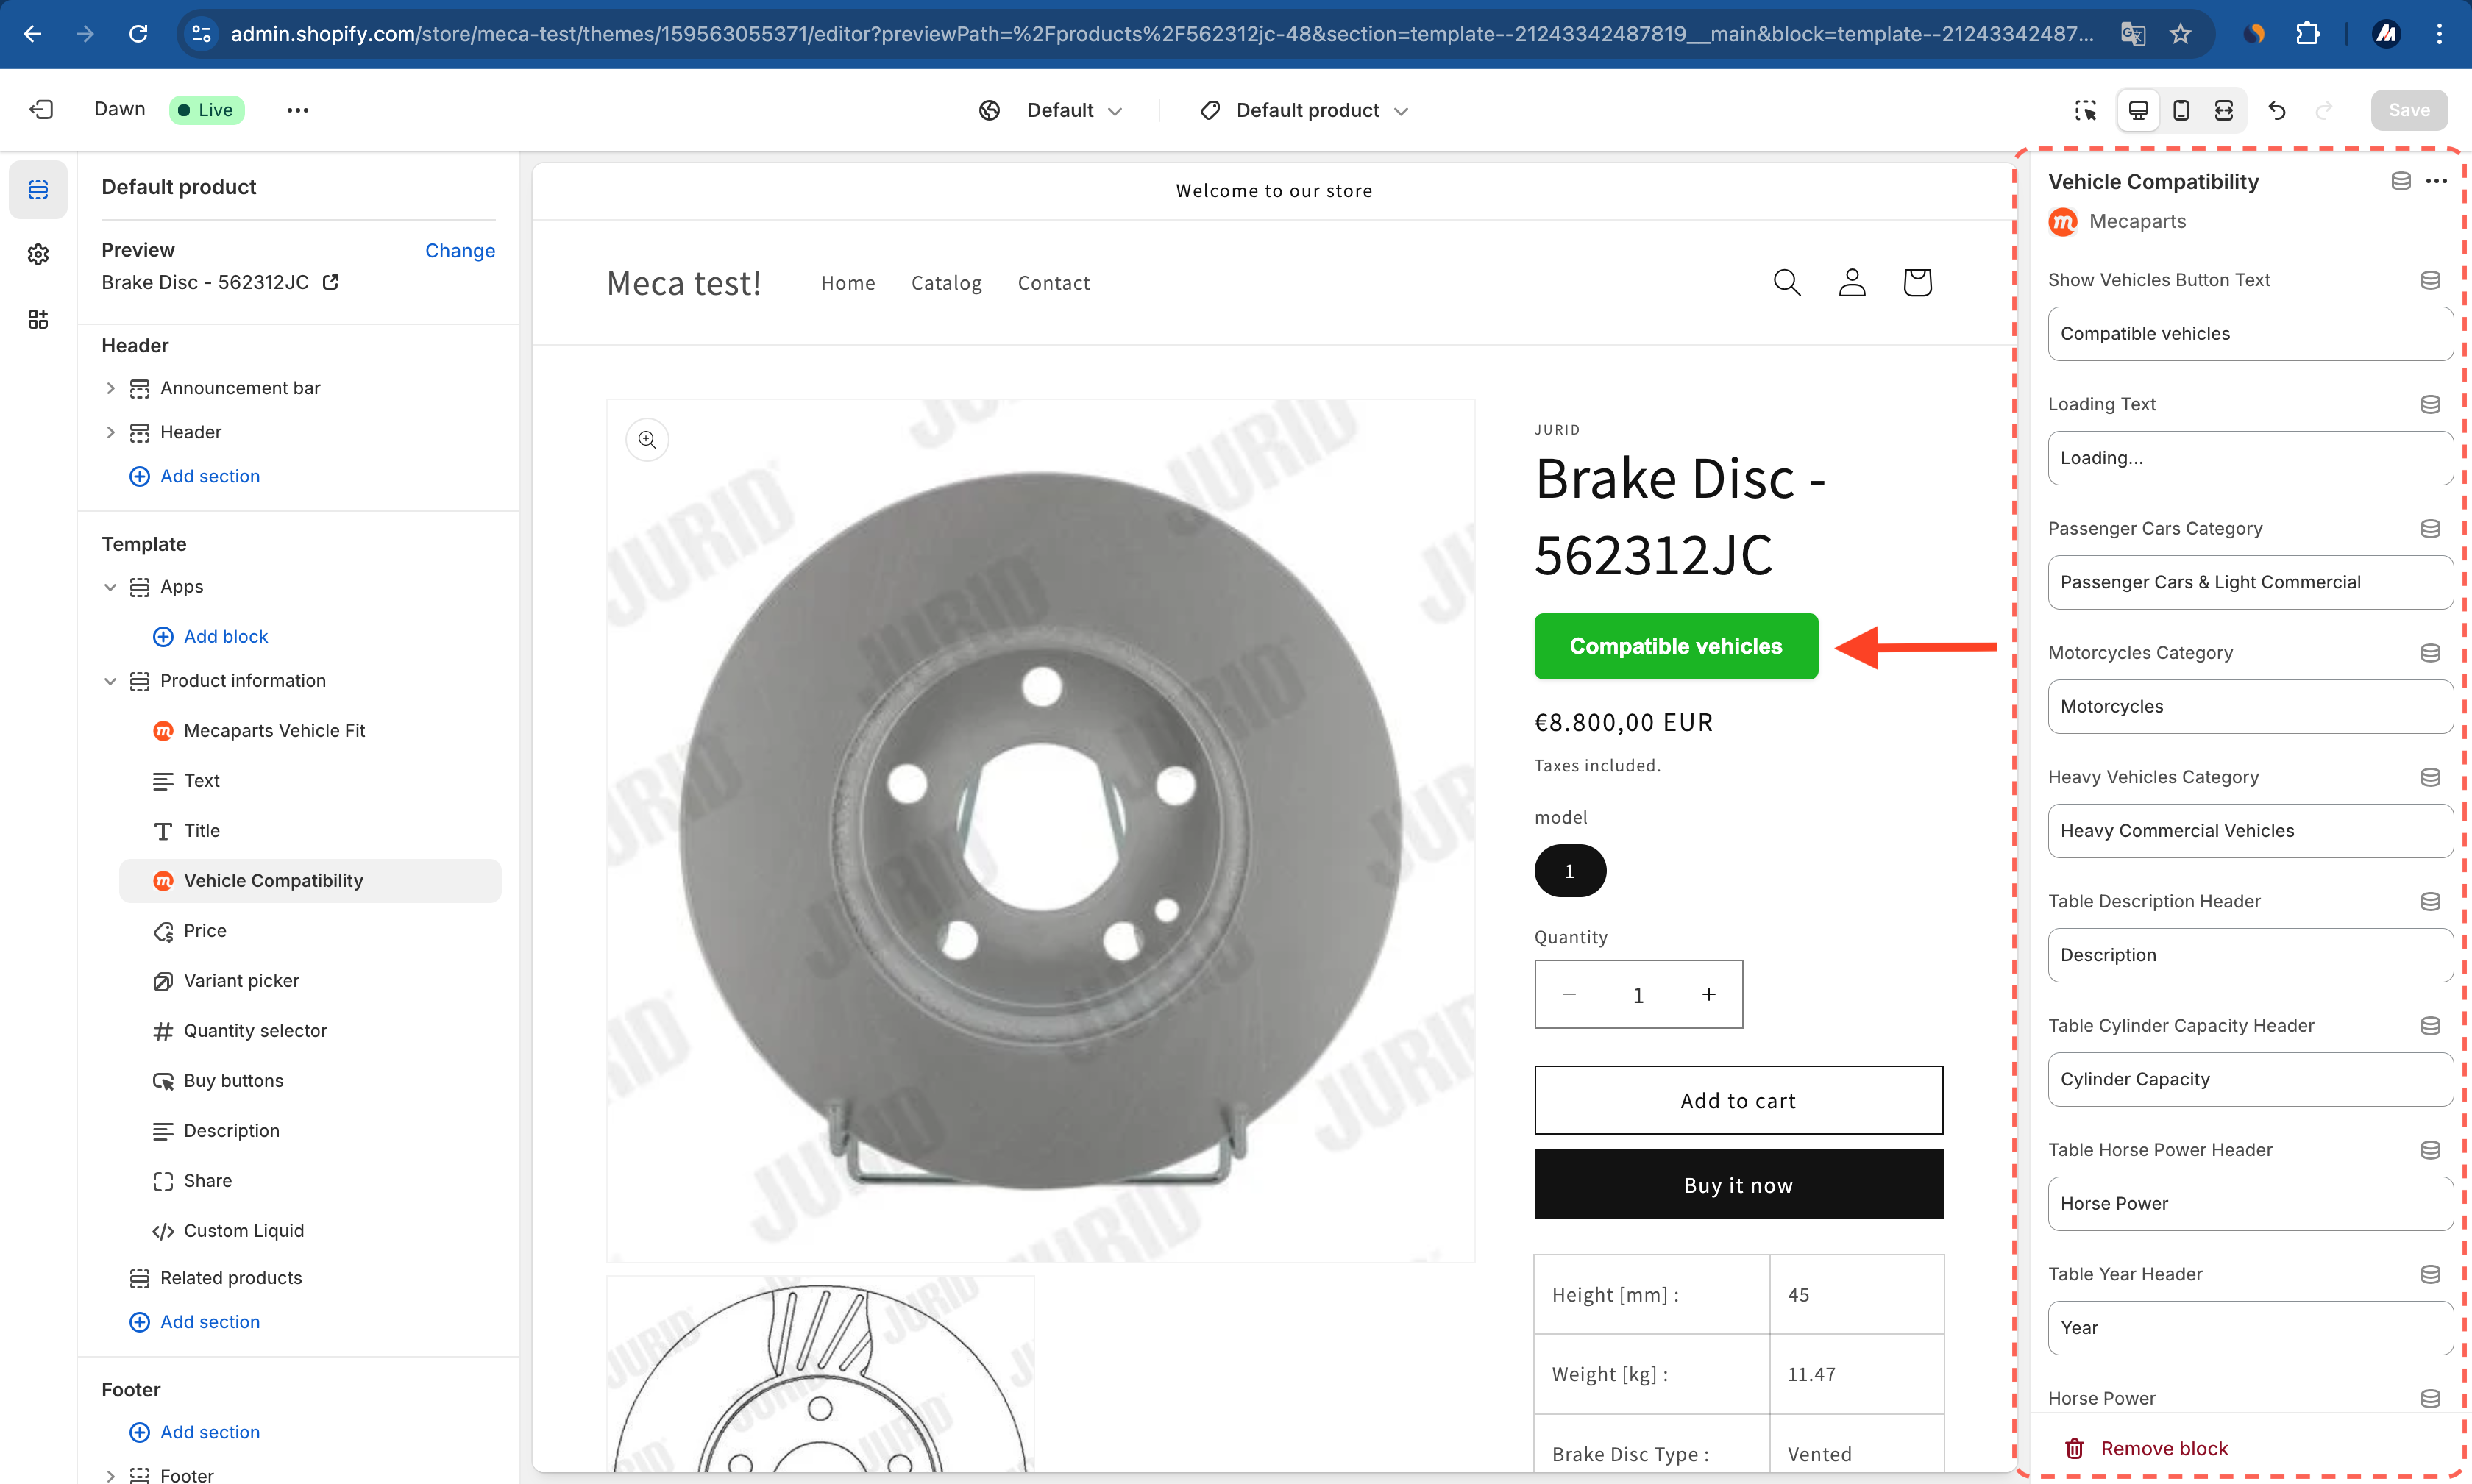This screenshot has height=1484, width=2472.
Task: Open Sections panel in left rail
Action: click(x=38, y=189)
